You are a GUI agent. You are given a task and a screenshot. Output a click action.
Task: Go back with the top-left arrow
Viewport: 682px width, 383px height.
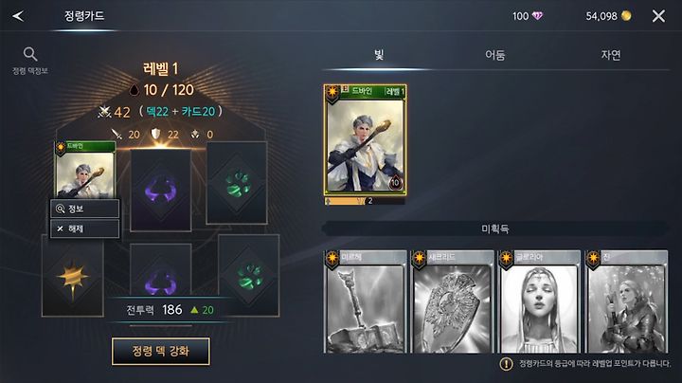18,16
